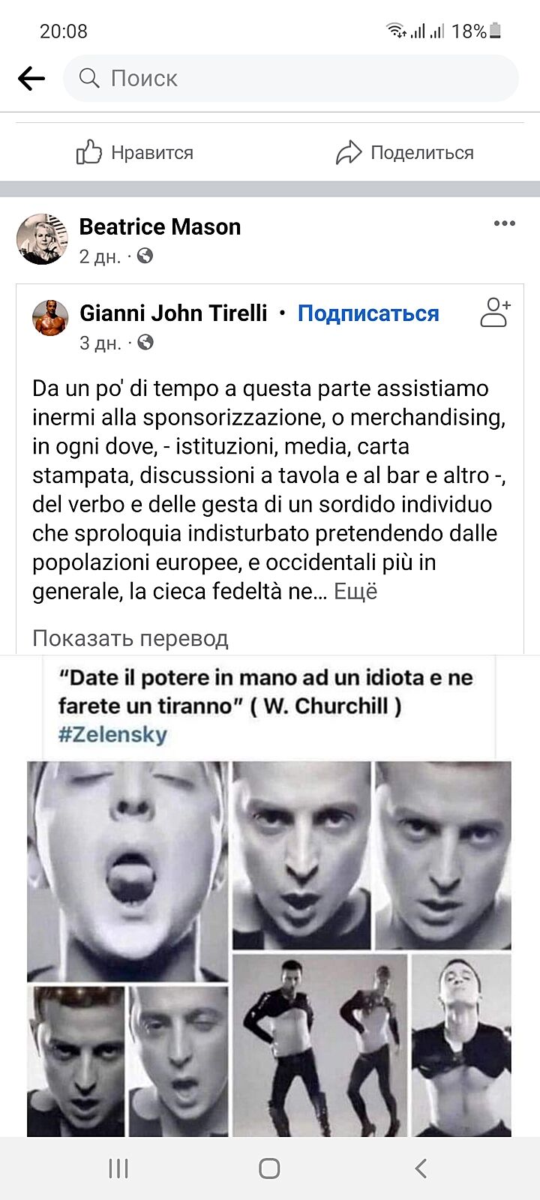Tap globe privacy icon under Gianni John Tirelli
Viewport: 540px width, 1200px height.
coord(145,343)
